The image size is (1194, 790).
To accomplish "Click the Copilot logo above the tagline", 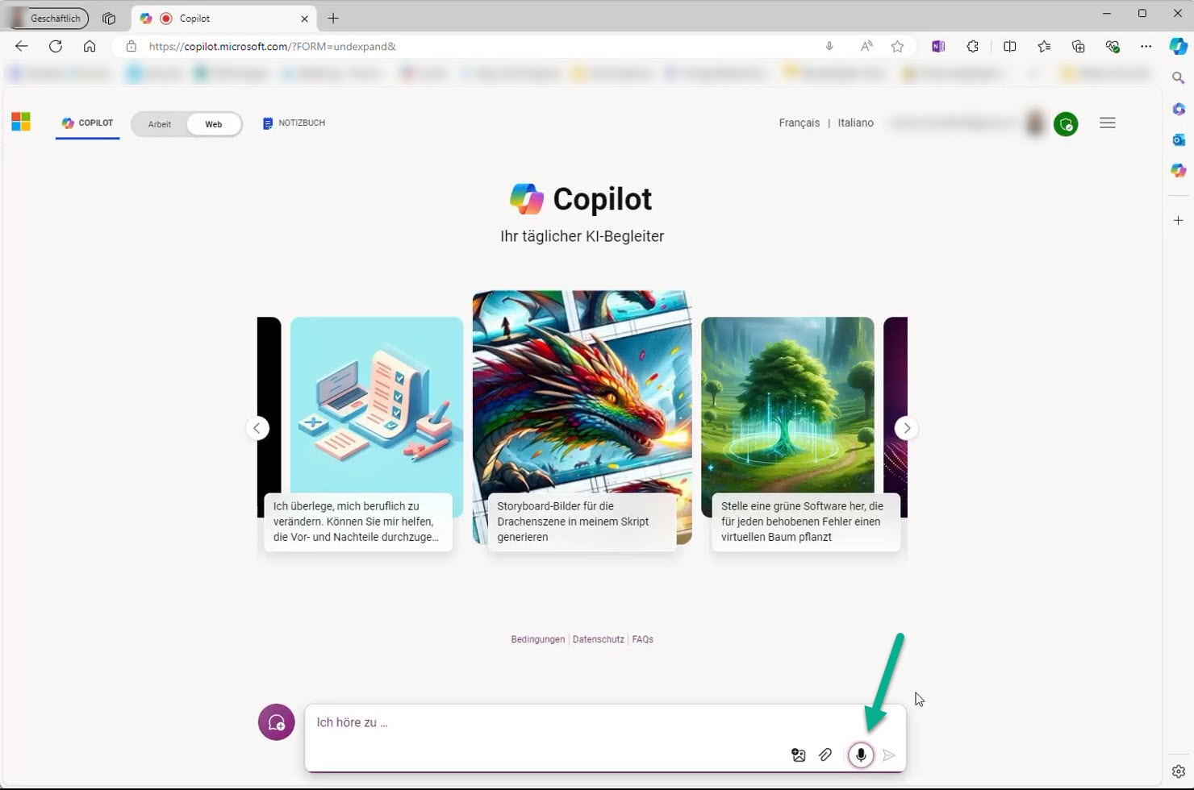I will 526,198.
